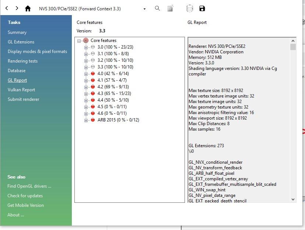Expand the 4.0 (42 % - 6/14) node

coord(86,74)
